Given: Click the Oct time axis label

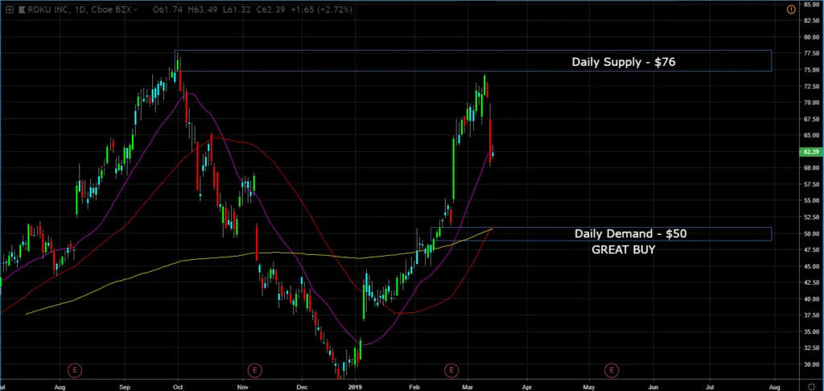Looking at the screenshot, I should [179, 386].
